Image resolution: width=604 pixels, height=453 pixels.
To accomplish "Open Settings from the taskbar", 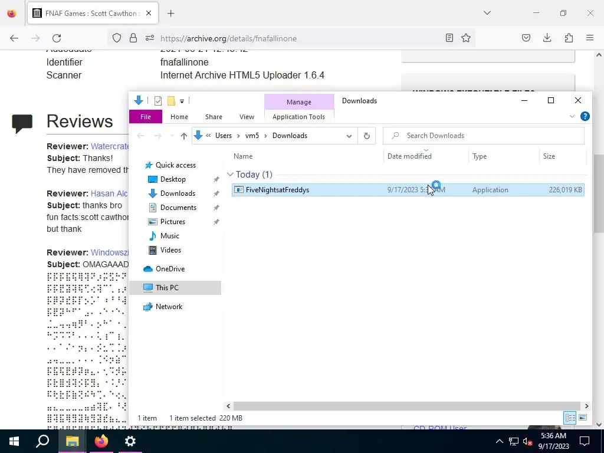I will tap(130, 441).
